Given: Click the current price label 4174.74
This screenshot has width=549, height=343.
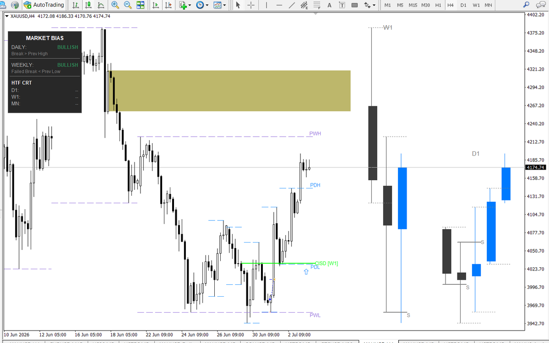Looking at the screenshot, I should point(535,168).
